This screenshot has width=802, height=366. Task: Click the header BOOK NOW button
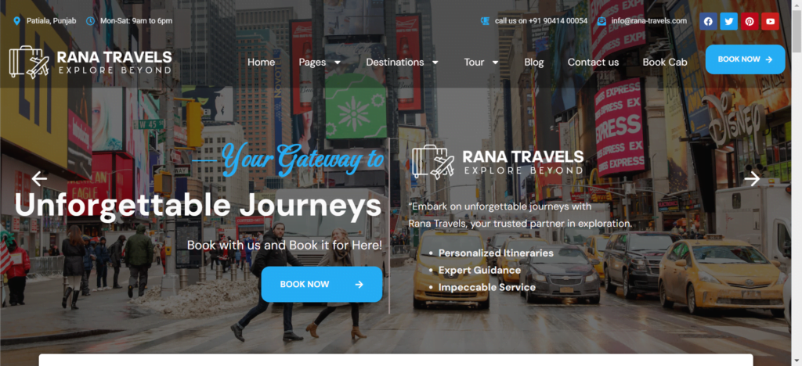tap(746, 59)
